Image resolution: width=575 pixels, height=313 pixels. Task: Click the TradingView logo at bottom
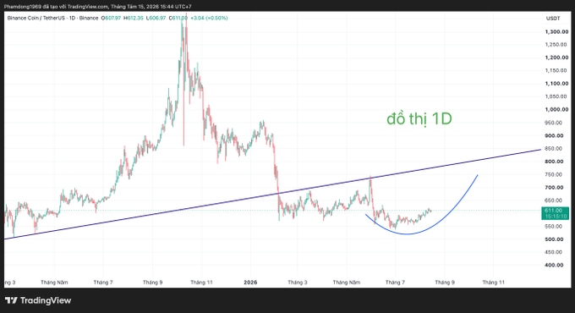[38, 300]
